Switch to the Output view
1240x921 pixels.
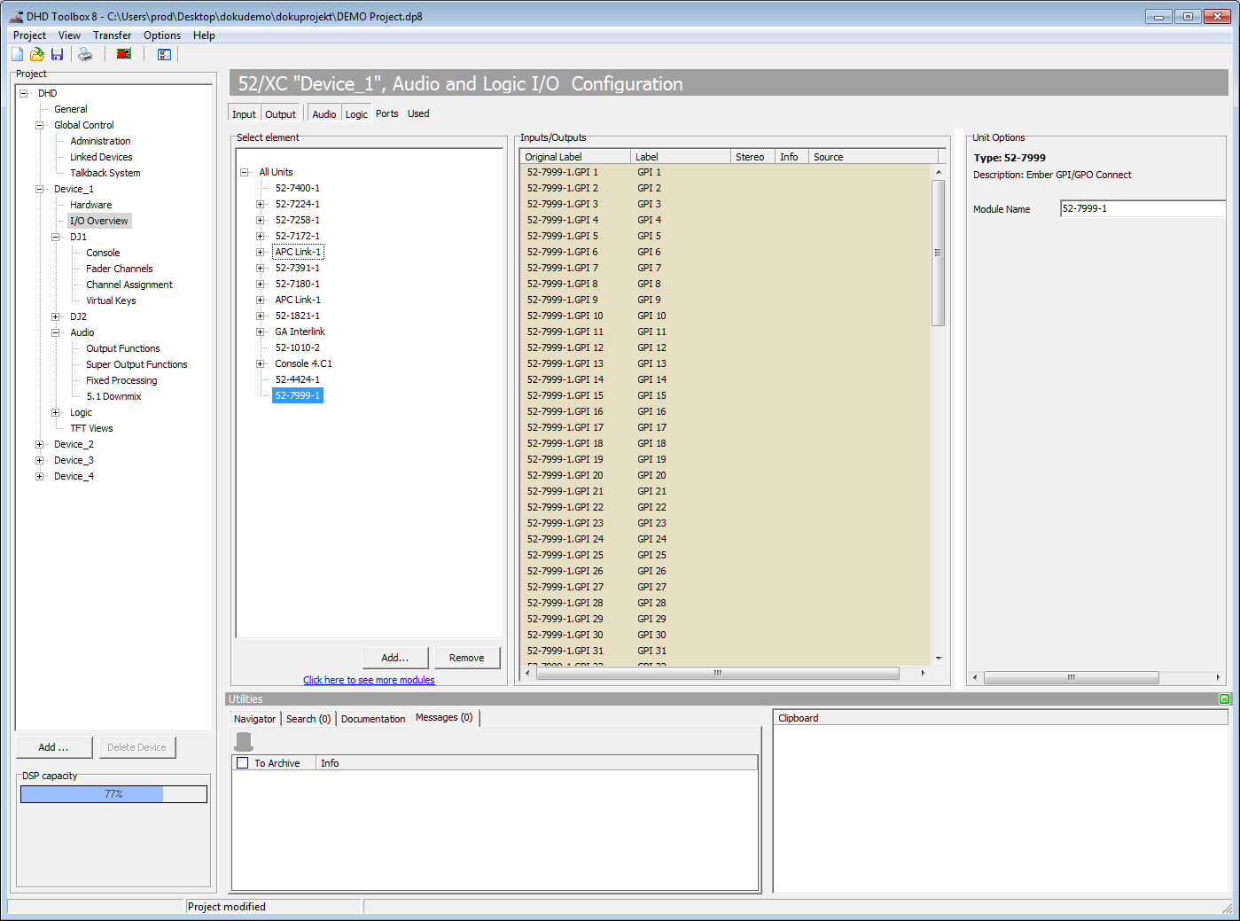[280, 113]
